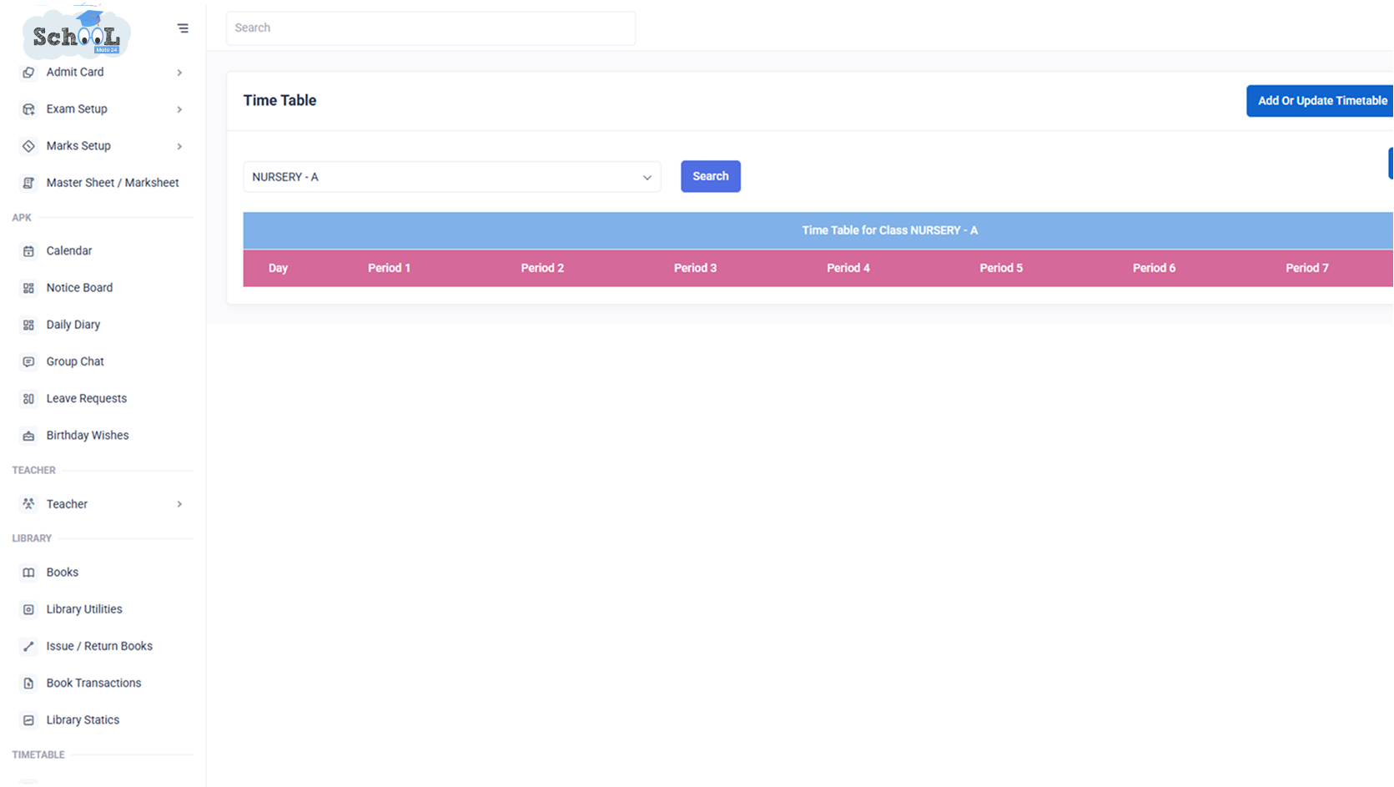Open Exam Setup menu item
Screen dimensions: 1394x787
77,108
